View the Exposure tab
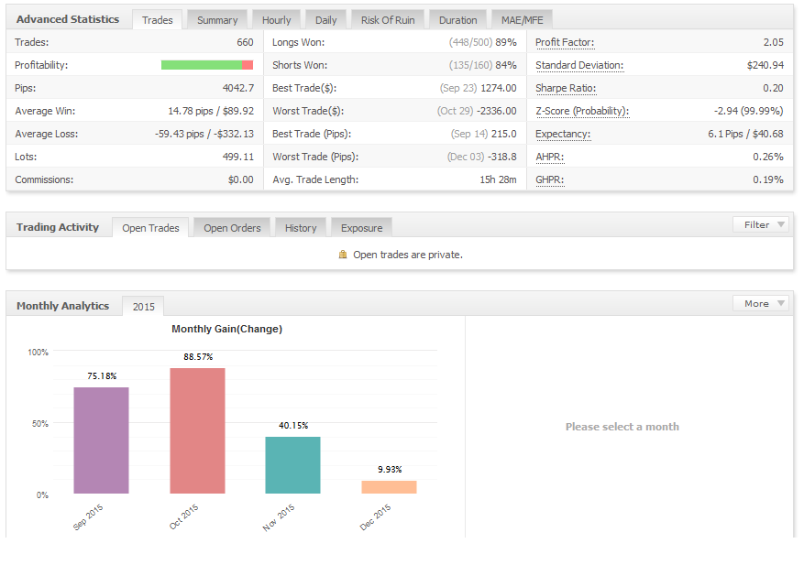 [x=361, y=228]
